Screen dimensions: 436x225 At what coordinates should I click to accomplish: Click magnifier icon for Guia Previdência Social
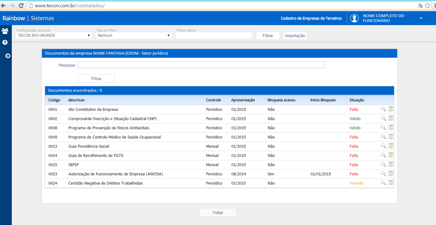point(384,146)
